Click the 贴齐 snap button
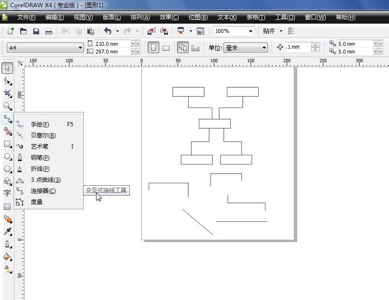 269,31
